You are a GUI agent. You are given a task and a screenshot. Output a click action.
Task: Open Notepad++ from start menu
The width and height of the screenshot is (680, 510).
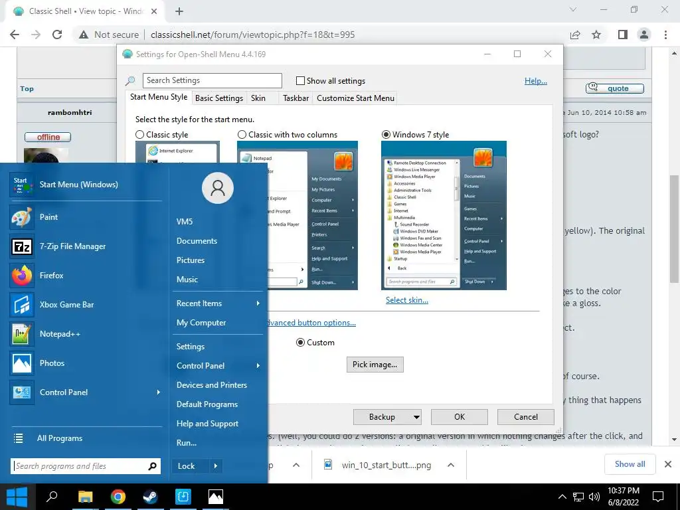click(x=22, y=334)
